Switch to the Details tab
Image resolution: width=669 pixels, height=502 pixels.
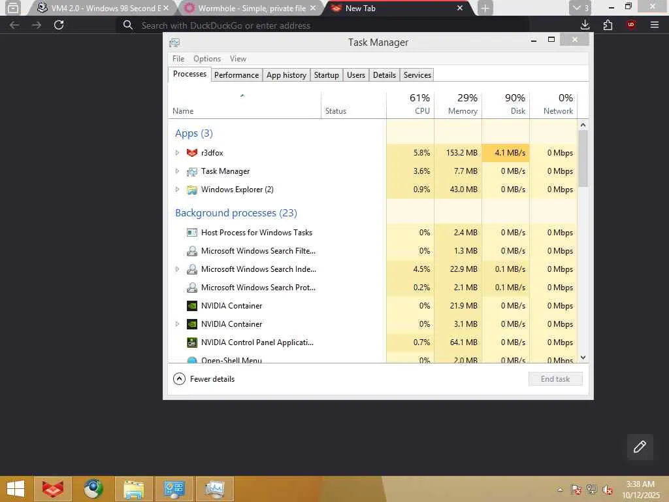[x=384, y=75]
